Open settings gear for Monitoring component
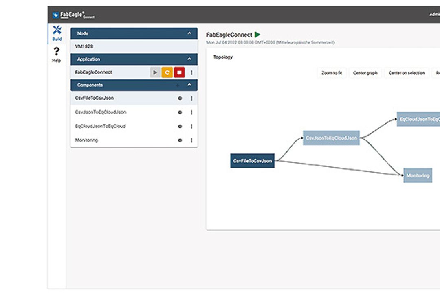This screenshot has width=440, height=293. tap(180, 140)
